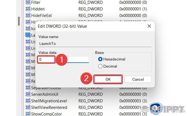Select the ShowCompColor DWORD icon

[28, 114]
